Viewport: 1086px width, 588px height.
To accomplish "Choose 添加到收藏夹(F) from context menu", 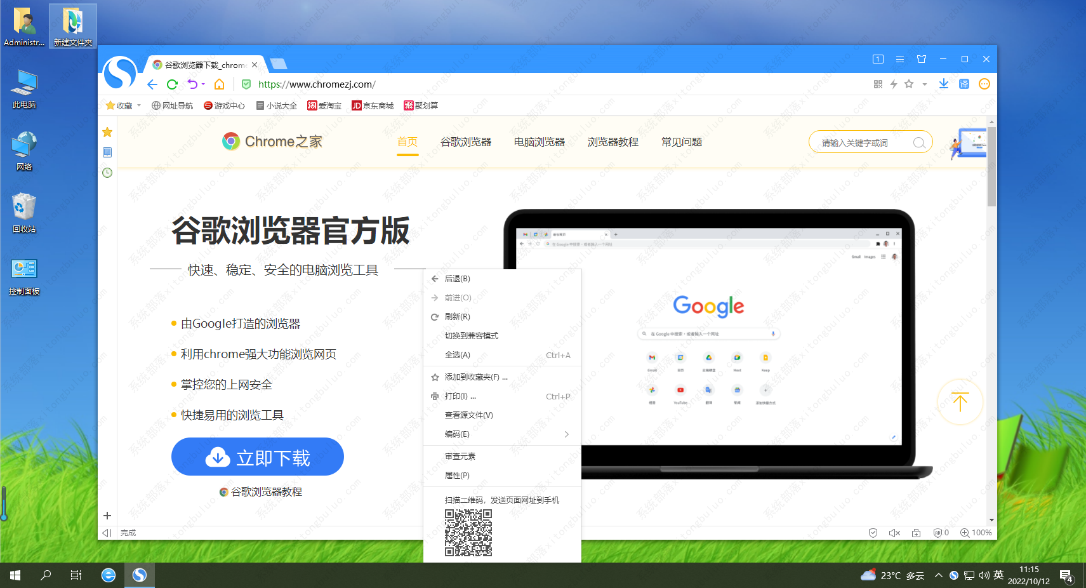I will pos(502,377).
